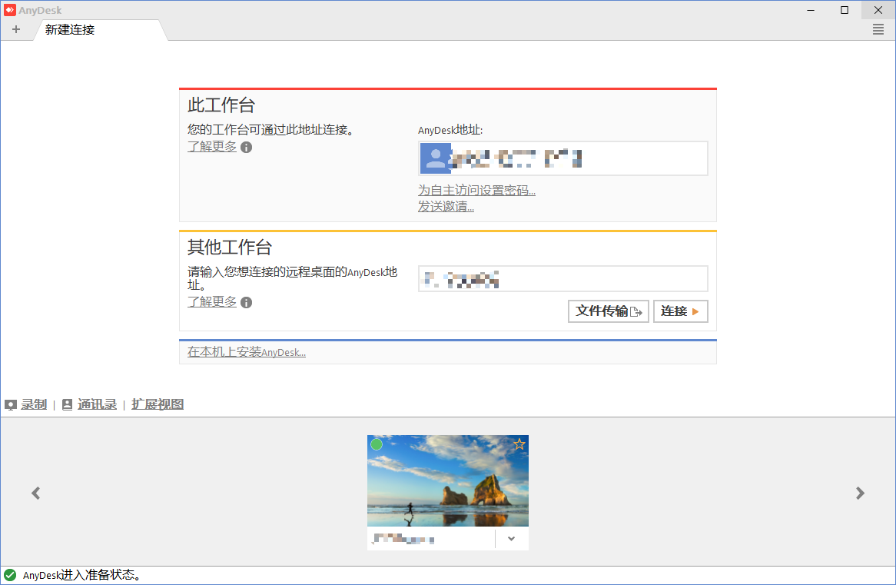
Task: Open 为自主访问设置密码 link
Action: coord(476,190)
